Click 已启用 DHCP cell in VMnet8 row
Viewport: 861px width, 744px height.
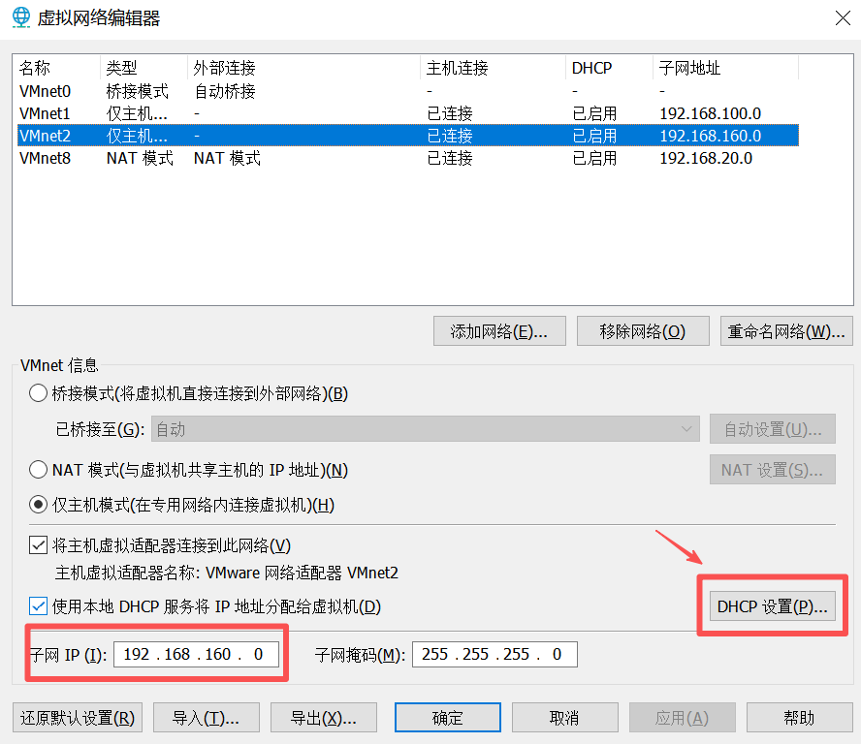tap(594, 158)
